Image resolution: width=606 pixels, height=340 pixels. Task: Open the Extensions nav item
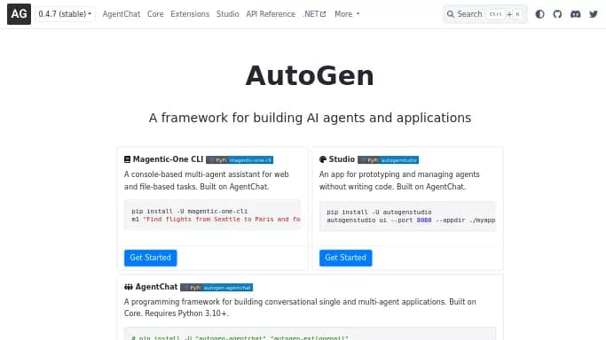190,14
